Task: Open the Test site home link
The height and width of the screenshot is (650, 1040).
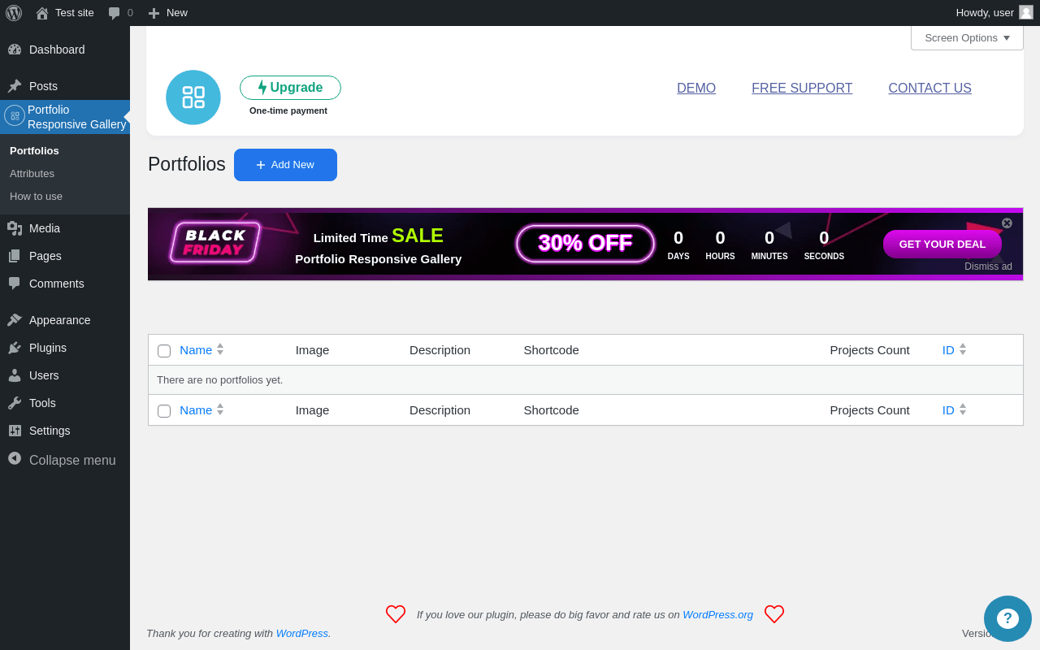Action: tap(65, 13)
